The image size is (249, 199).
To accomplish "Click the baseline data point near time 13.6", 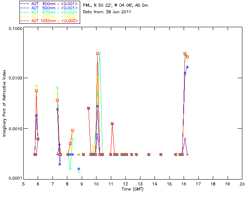I will point(149,154).
